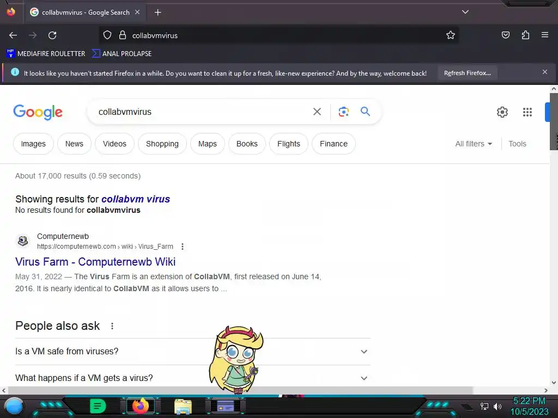Expand 'Is a VM safe from viruses?'
The width and height of the screenshot is (558, 418).
(x=192, y=352)
